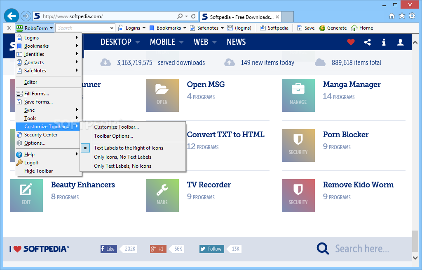Open the Safenotes toolbar dropdown
The width and height of the screenshot is (422, 270).
222,28
